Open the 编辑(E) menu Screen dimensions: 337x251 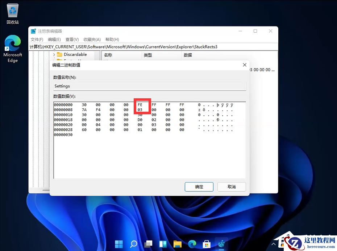pyautogui.click(x=54, y=39)
